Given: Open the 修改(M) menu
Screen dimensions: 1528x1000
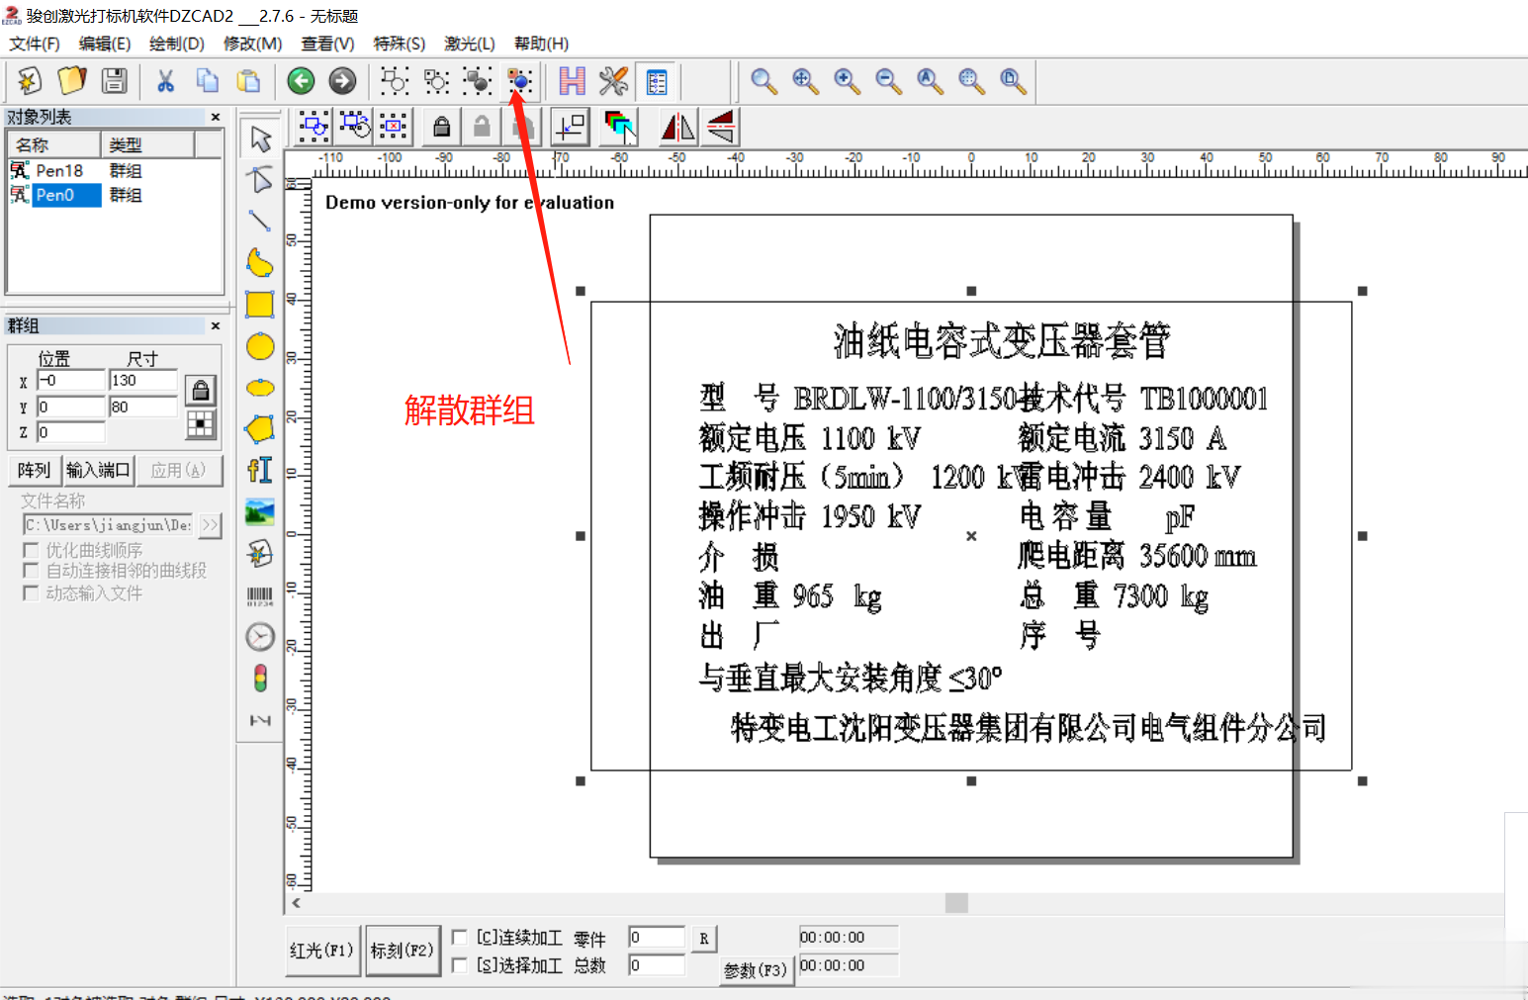Looking at the screenshot, I should [x=253, y=44].
